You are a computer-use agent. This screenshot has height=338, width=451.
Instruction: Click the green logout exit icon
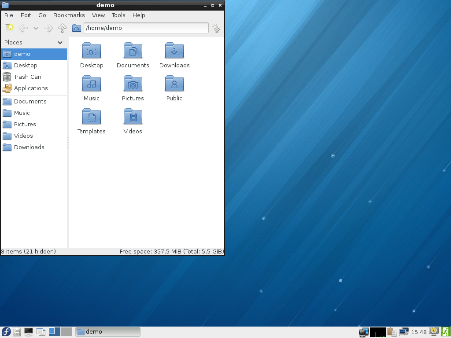coord(446,332)
